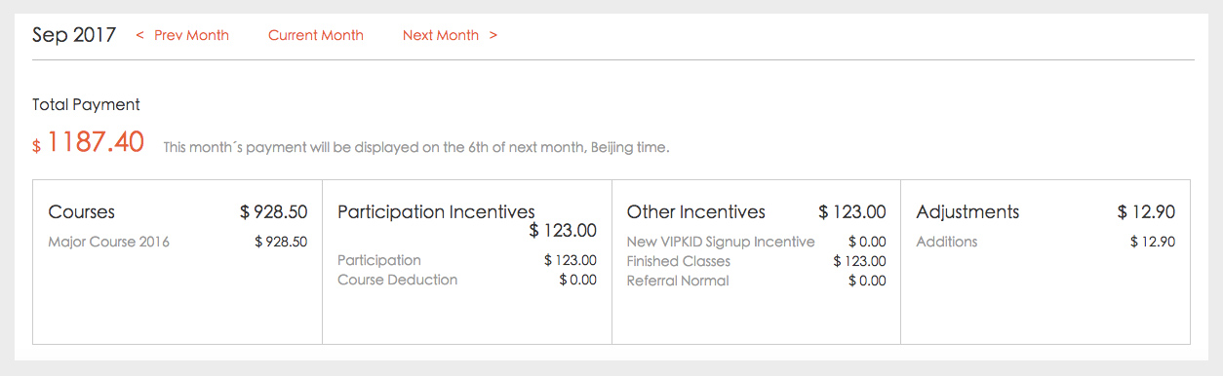Click the Adjustments section heading

pyautogui.click(x=967, y=211)
